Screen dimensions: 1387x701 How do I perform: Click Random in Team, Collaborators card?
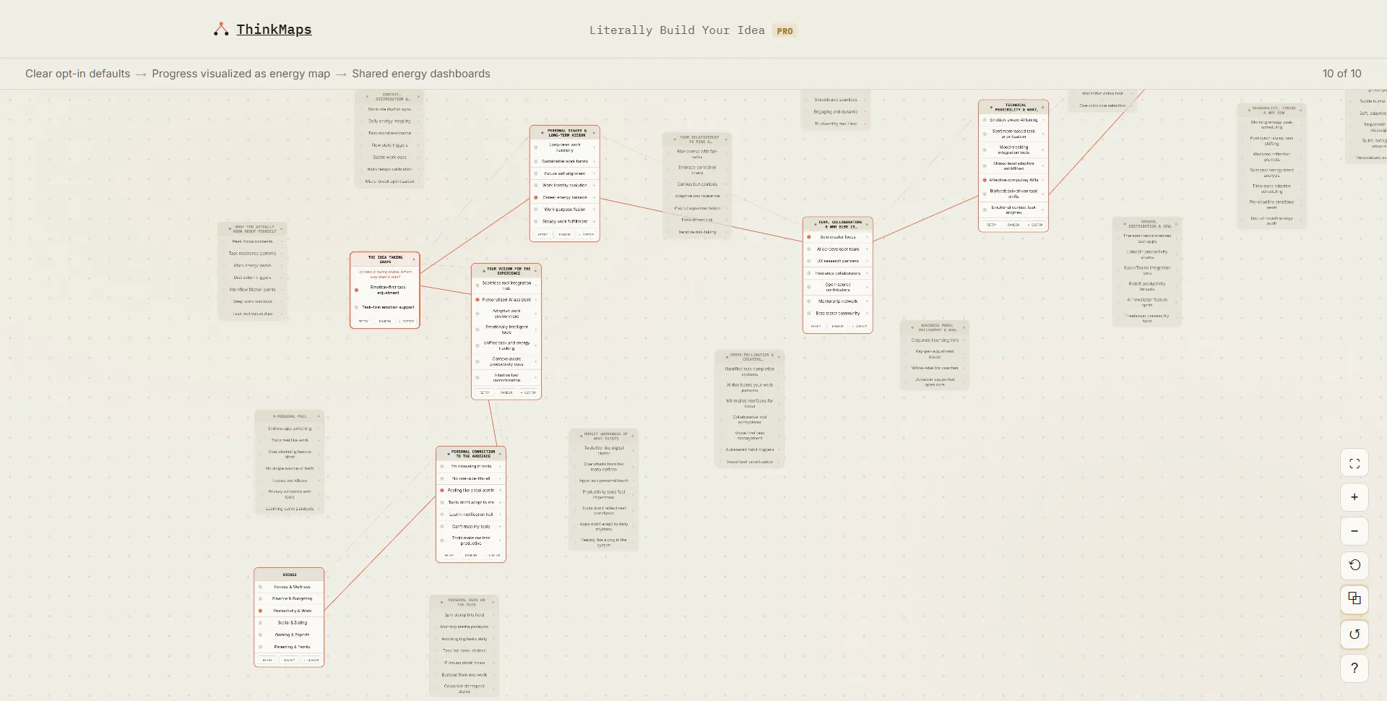[x=838, y=326]
